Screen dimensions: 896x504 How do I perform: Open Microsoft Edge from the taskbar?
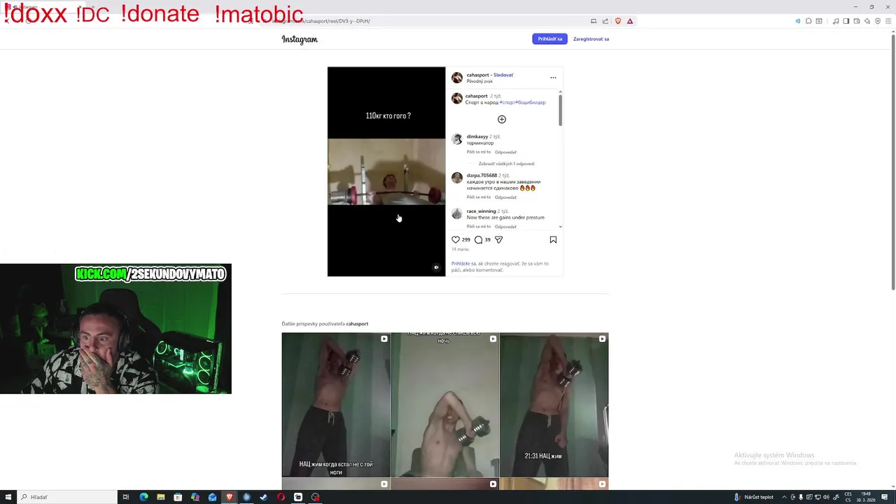[143, 497]
